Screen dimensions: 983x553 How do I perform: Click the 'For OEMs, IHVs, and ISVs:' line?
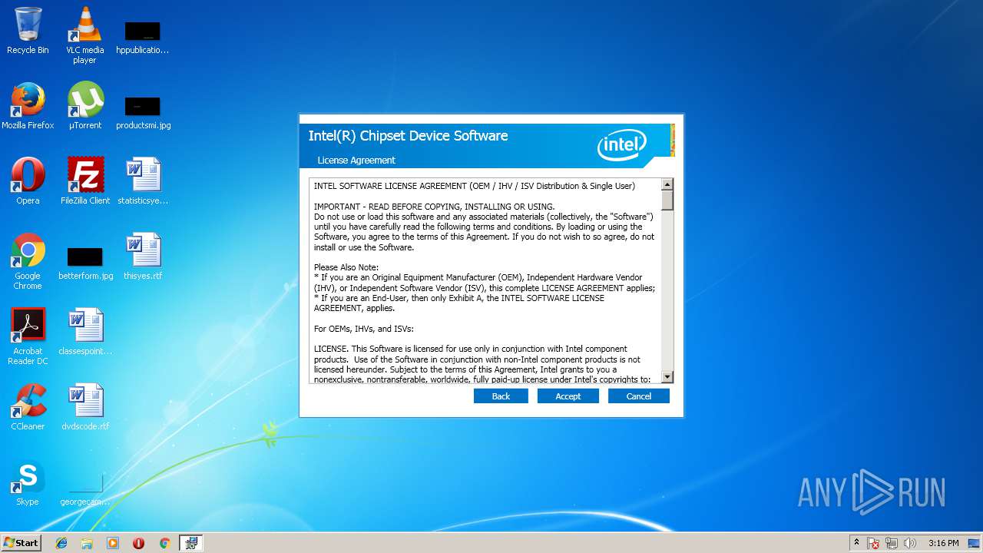(x=364, y=329)
